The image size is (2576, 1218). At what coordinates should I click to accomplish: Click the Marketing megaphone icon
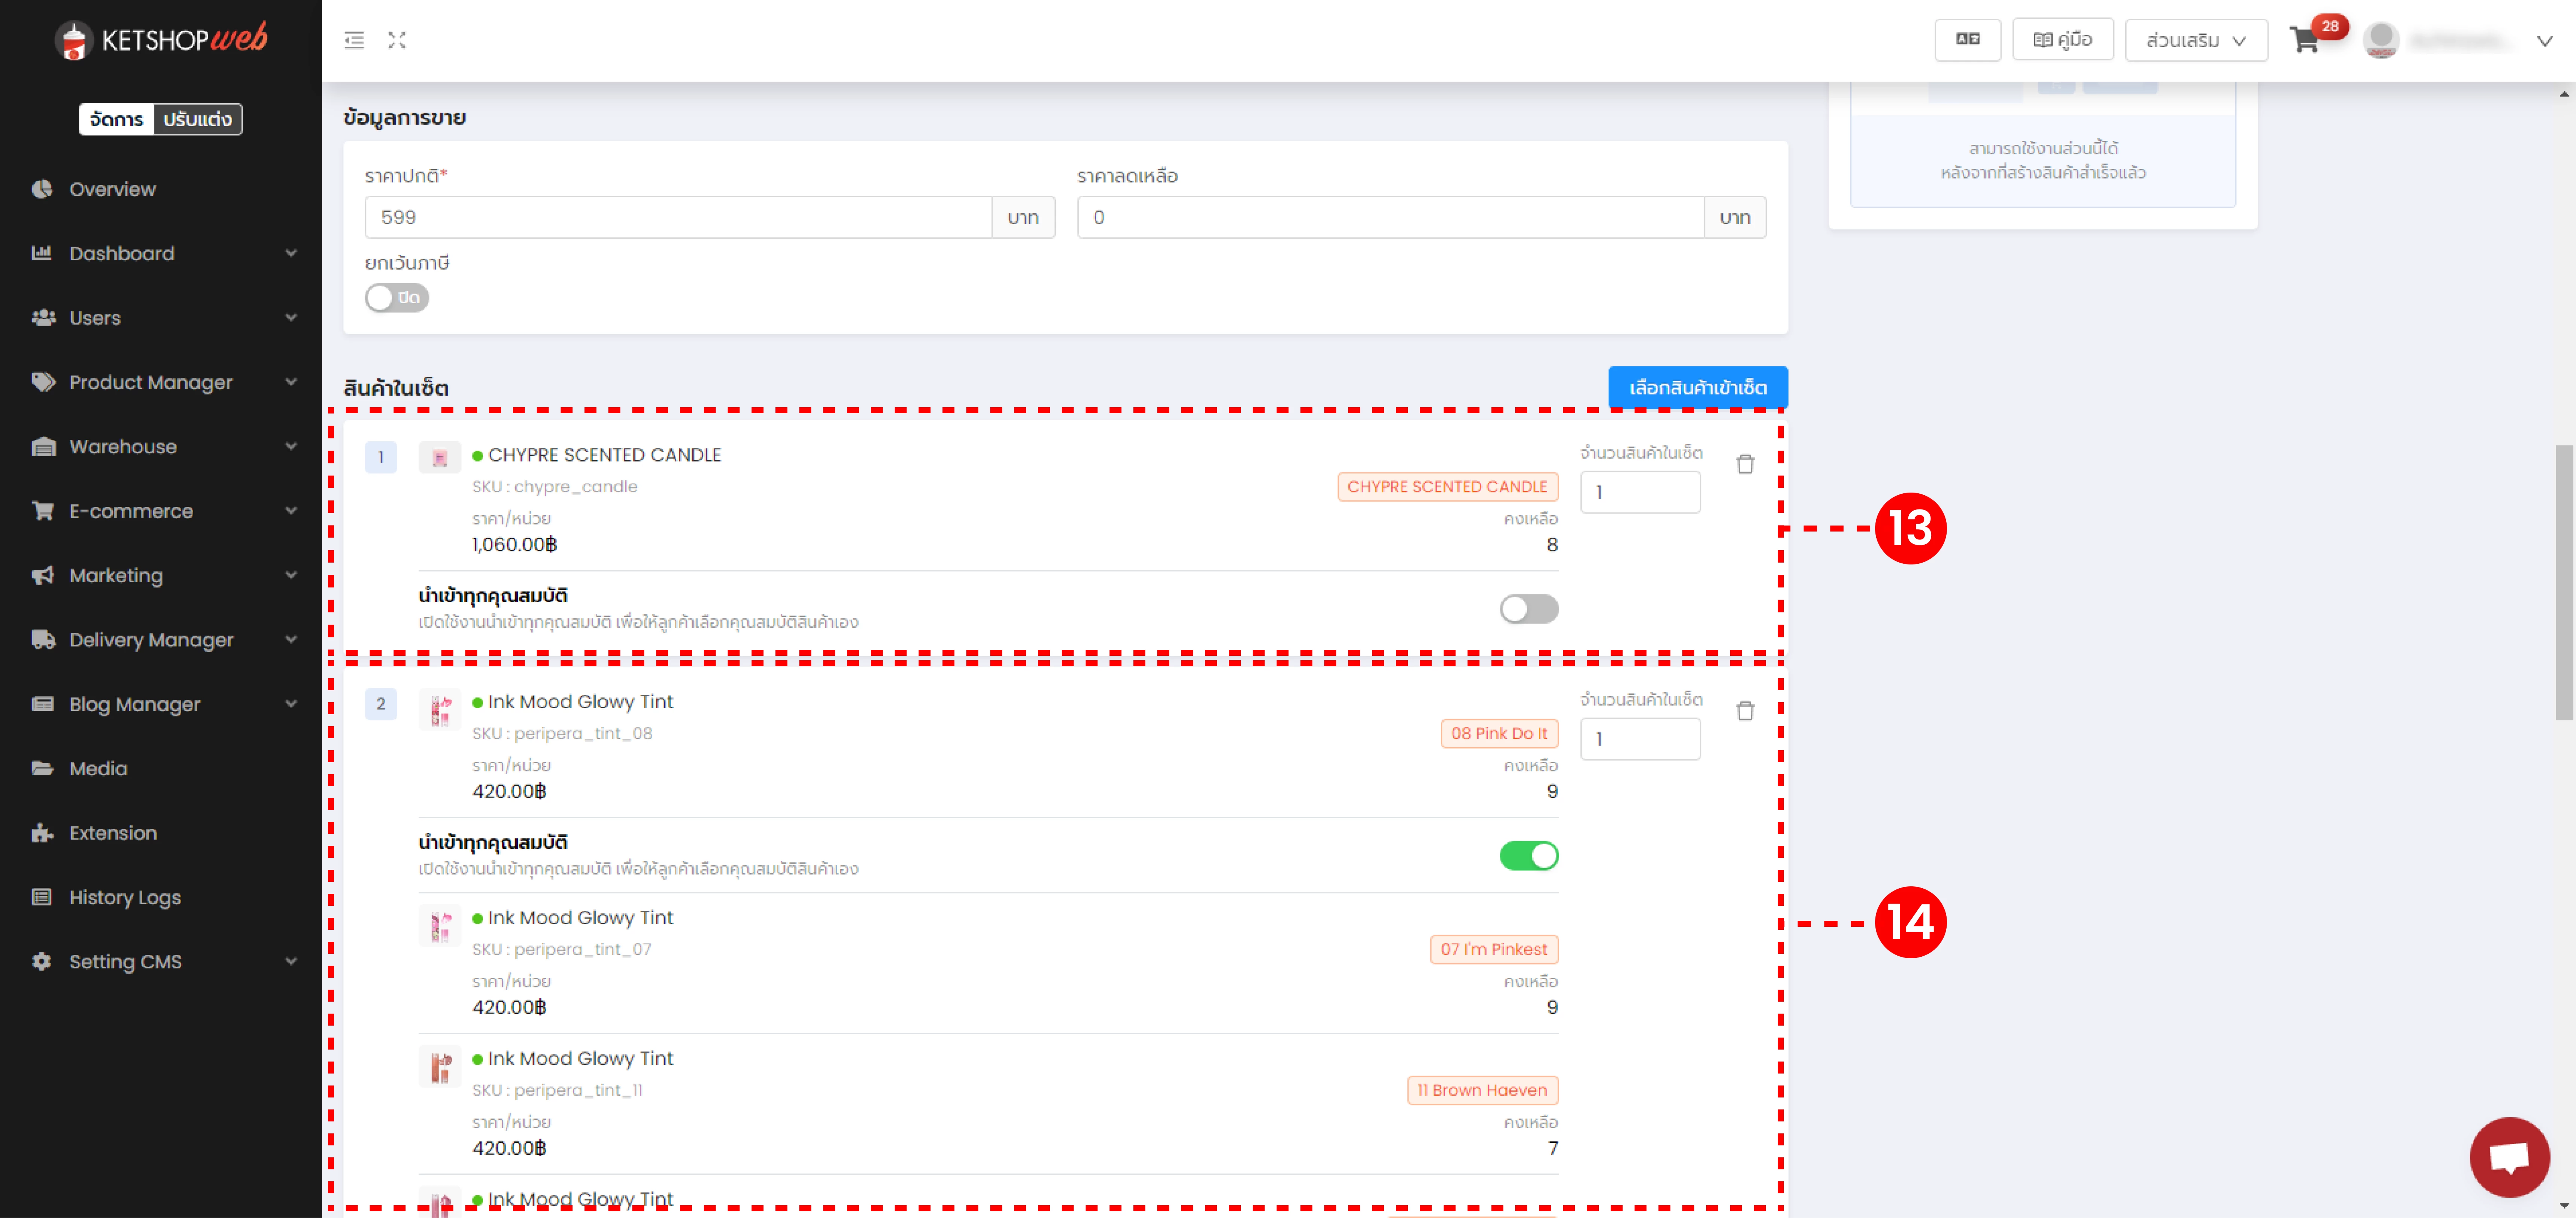43,575
